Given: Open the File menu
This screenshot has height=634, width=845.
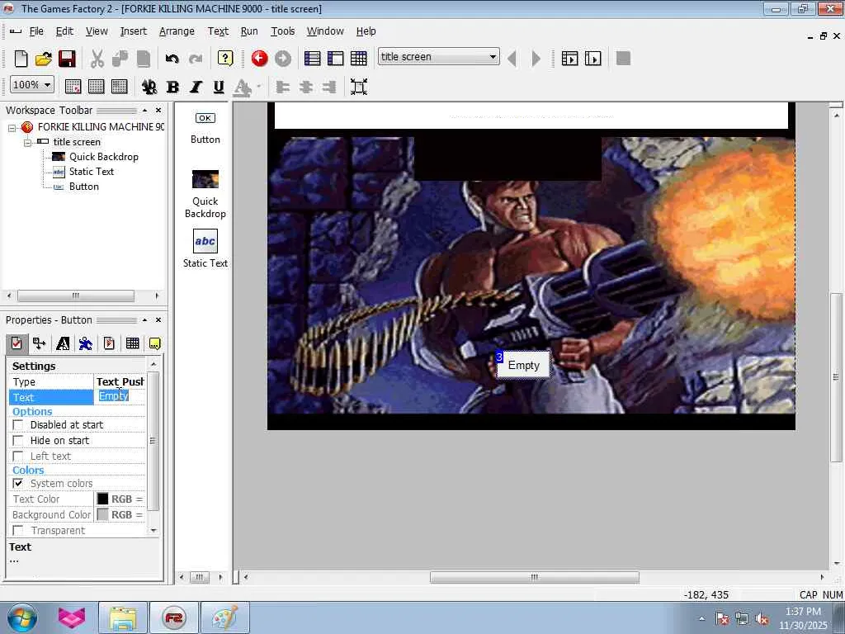Looking at the screenshot, I should 36,31.
